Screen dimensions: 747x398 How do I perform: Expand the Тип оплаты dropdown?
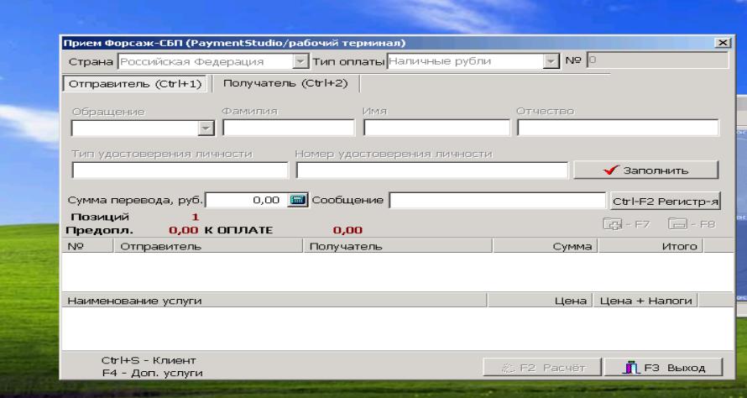point(551,61)
